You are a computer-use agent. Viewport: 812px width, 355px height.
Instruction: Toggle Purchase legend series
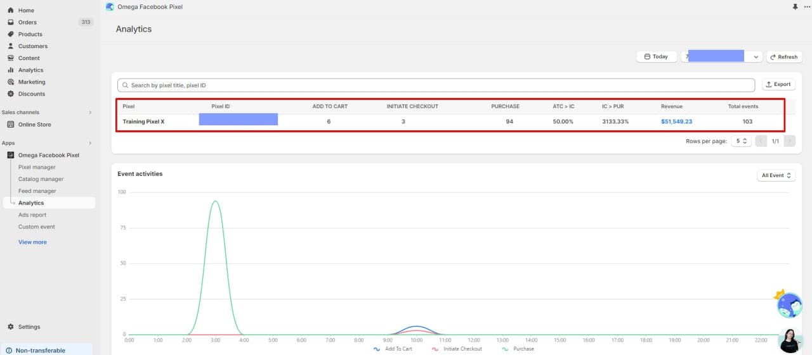coord(518,349)
